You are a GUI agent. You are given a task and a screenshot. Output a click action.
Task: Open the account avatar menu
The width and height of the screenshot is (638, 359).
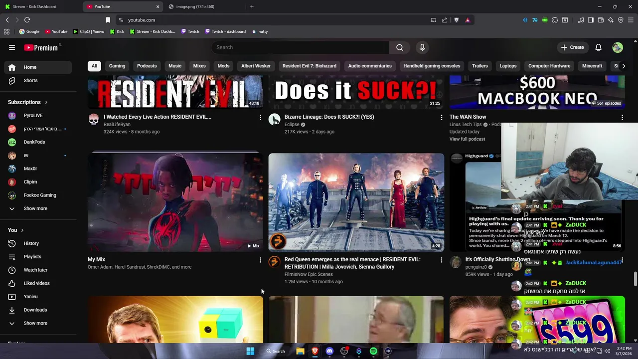pyautogui.click(x=618, y=47)
